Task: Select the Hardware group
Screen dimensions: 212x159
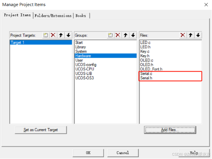Action: coord(106,56)
